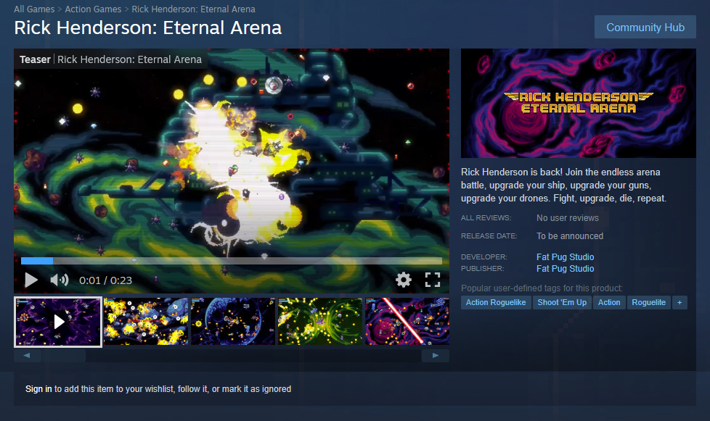Open video settings gear icon

point(404,280)
